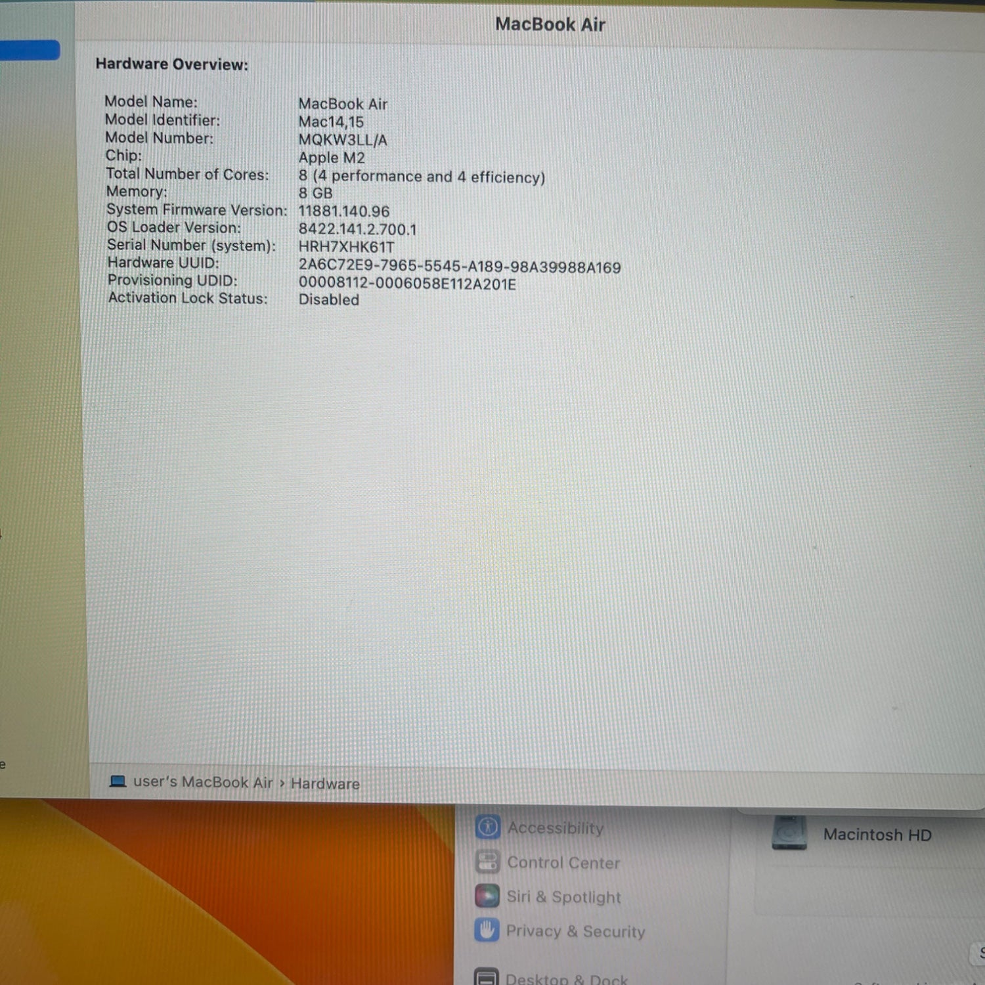Select the Model Name value MacBook Air
The height and width of the screenshot is (985, 985).
(343, 104)
